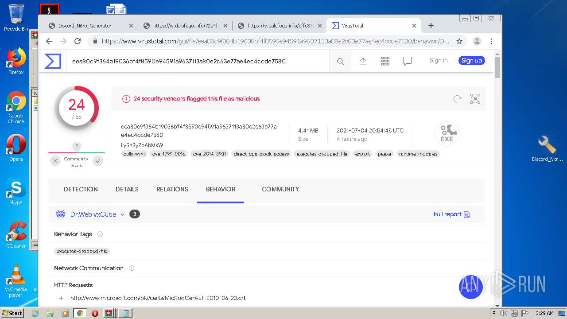
Task: Expand the microsoft.com HTTP request row
Action: 61,298
